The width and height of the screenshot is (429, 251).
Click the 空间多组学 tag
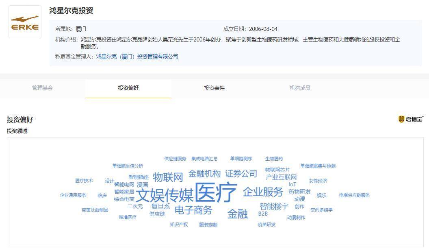pos(321,210)
